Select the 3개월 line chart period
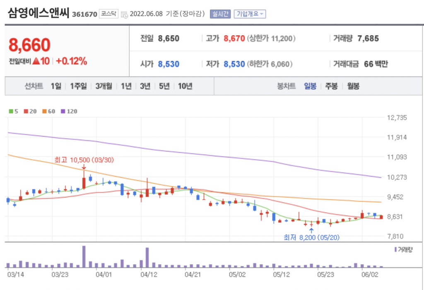The width and height of the screenshot is (424, 290). tap(103, 86)
